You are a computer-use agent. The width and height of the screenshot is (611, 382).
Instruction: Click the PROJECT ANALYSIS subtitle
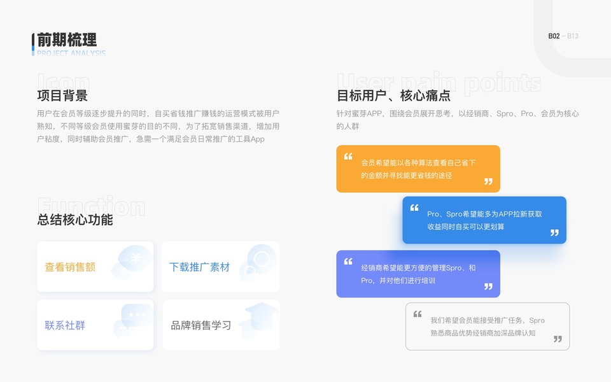71,53
